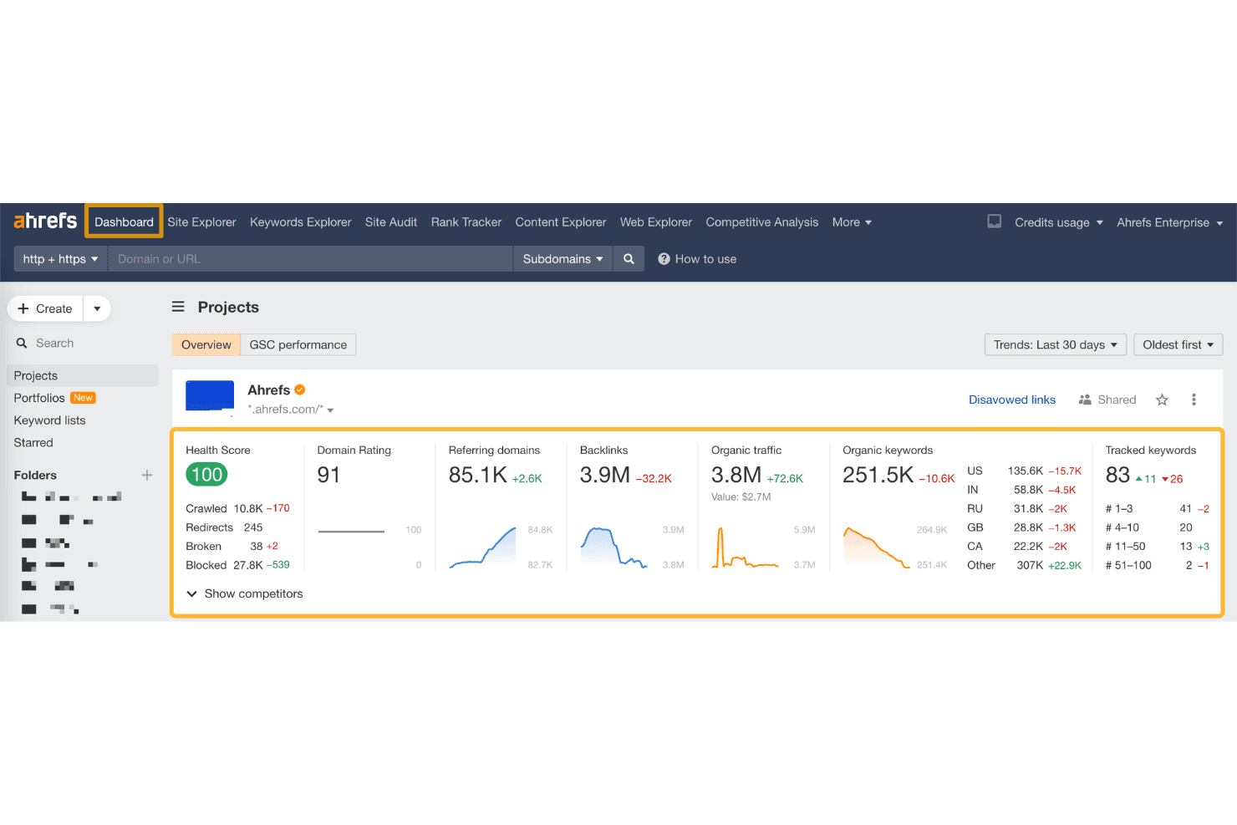The image size is (1237, 825).
Task: Click the Create button
Action: point(45,308)
